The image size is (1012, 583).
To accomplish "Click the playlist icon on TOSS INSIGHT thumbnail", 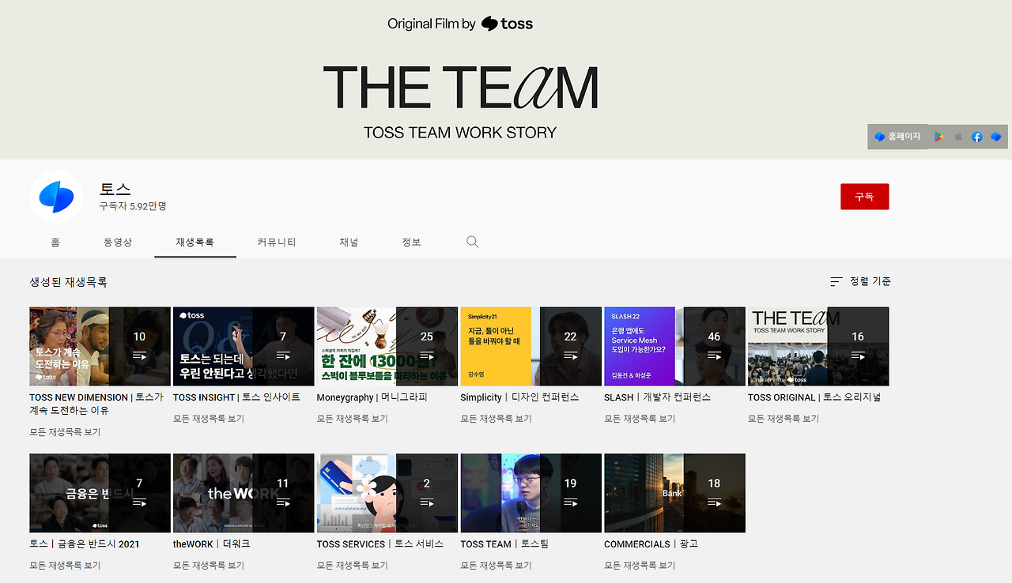I will pos(283,355).
